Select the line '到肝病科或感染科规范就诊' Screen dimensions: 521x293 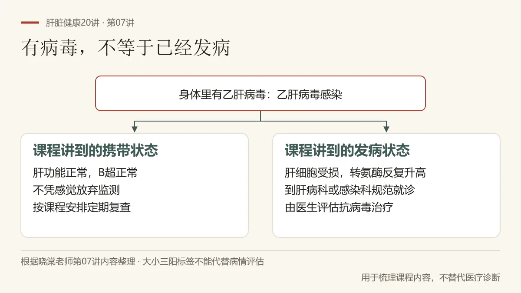[350, 190]
